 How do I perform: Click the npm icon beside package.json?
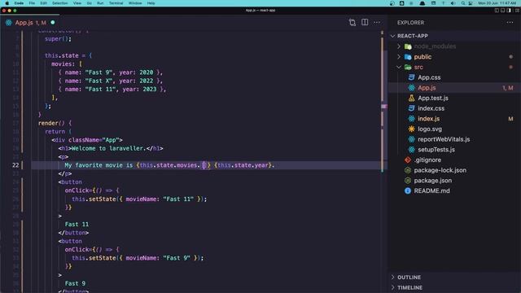coord(408,181)
